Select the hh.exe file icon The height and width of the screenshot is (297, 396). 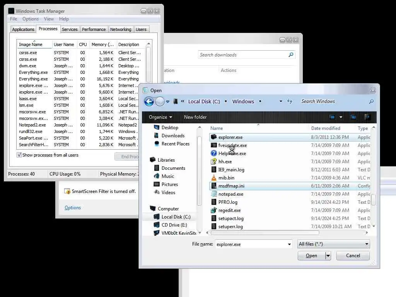click(214, 161)
